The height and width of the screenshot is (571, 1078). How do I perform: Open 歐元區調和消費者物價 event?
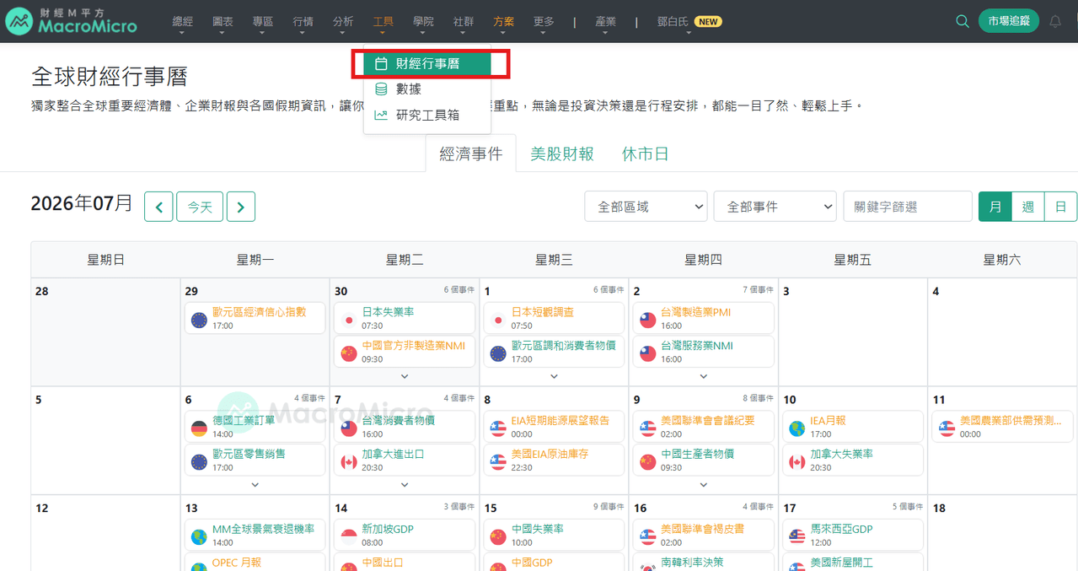click(x=555, y=352)
